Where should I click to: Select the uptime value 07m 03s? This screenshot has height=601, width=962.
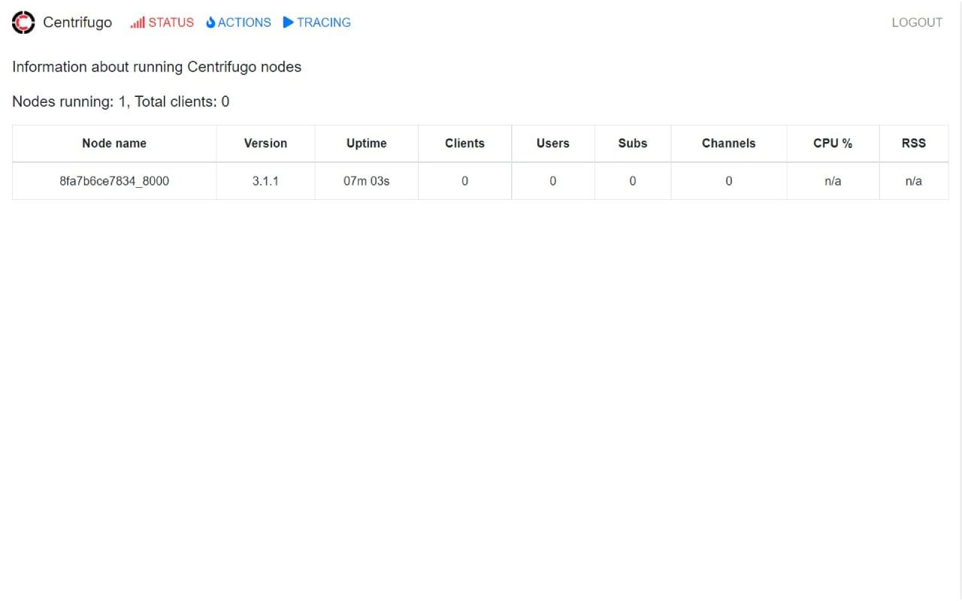pos(366,181)
